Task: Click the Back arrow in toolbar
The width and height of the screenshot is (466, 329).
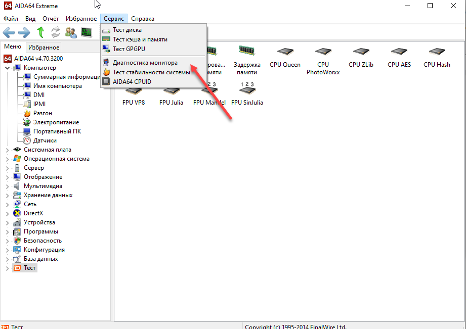Action: pos(9,32)
